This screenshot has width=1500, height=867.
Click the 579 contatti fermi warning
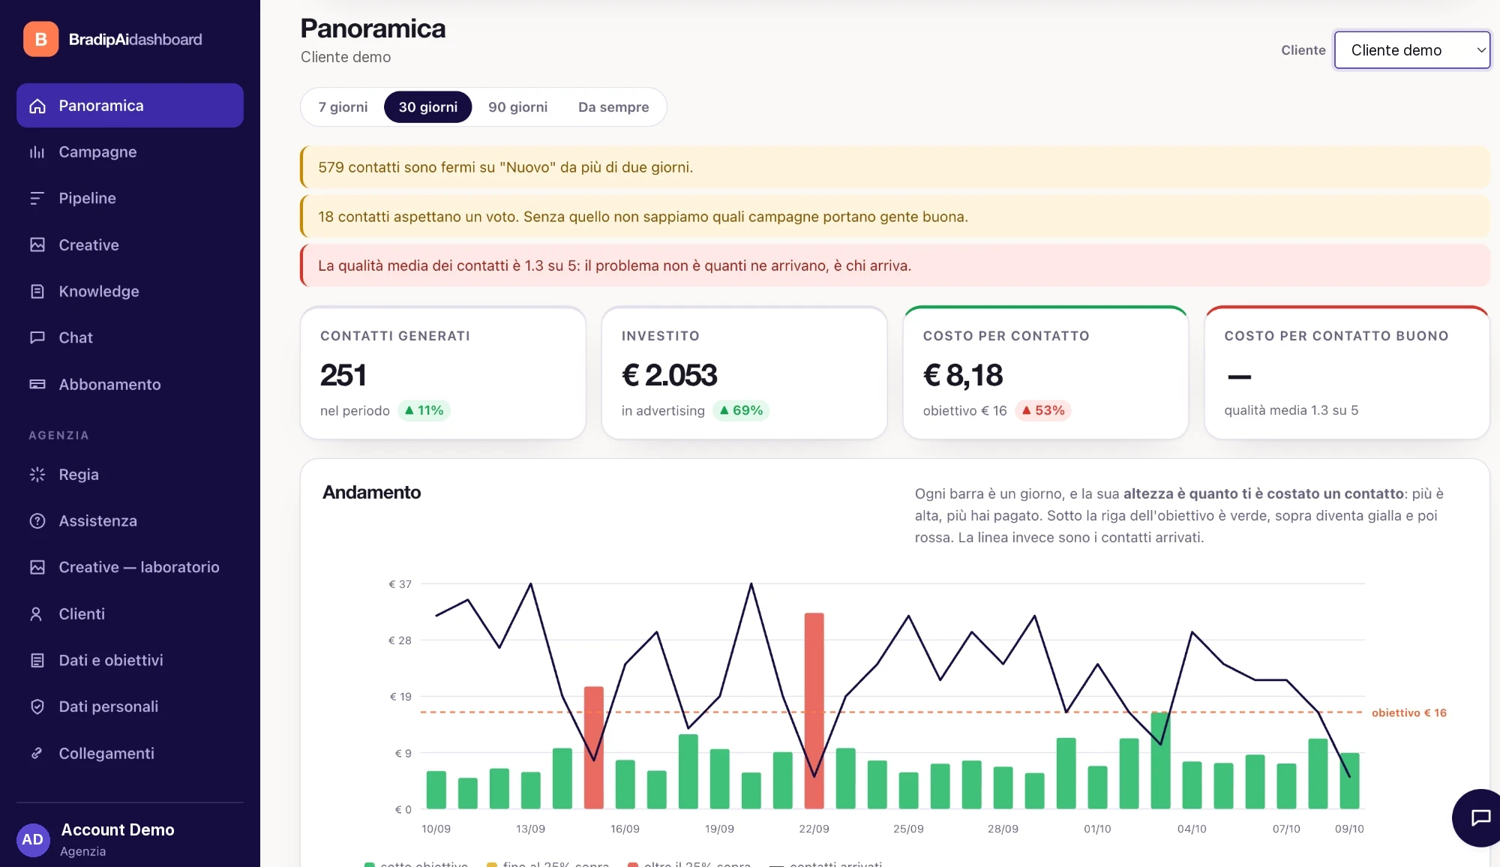pyautogui.click(x=895, y=167)
